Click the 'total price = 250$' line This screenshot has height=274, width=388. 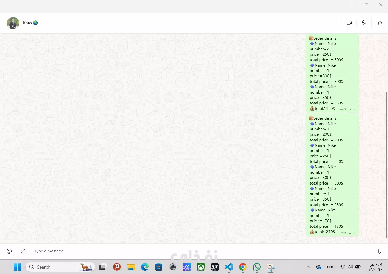pyautogui.click(x=326, y=162)
